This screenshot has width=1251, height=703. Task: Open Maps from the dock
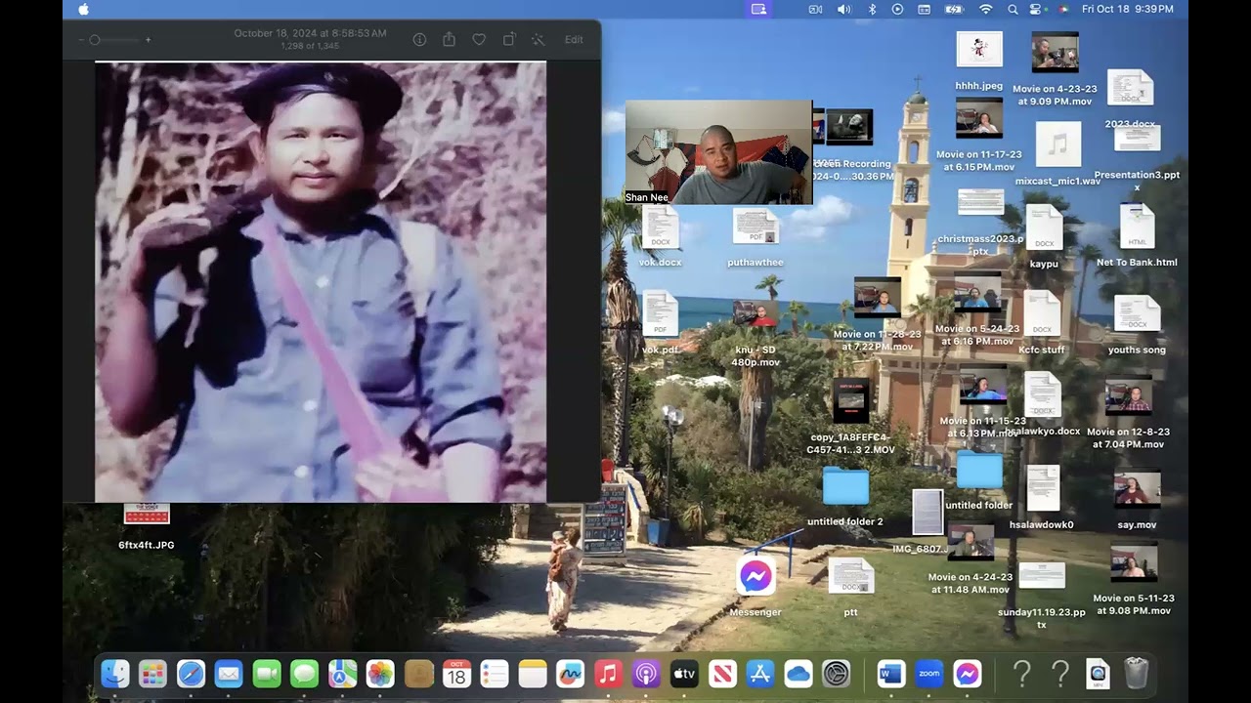342,674
